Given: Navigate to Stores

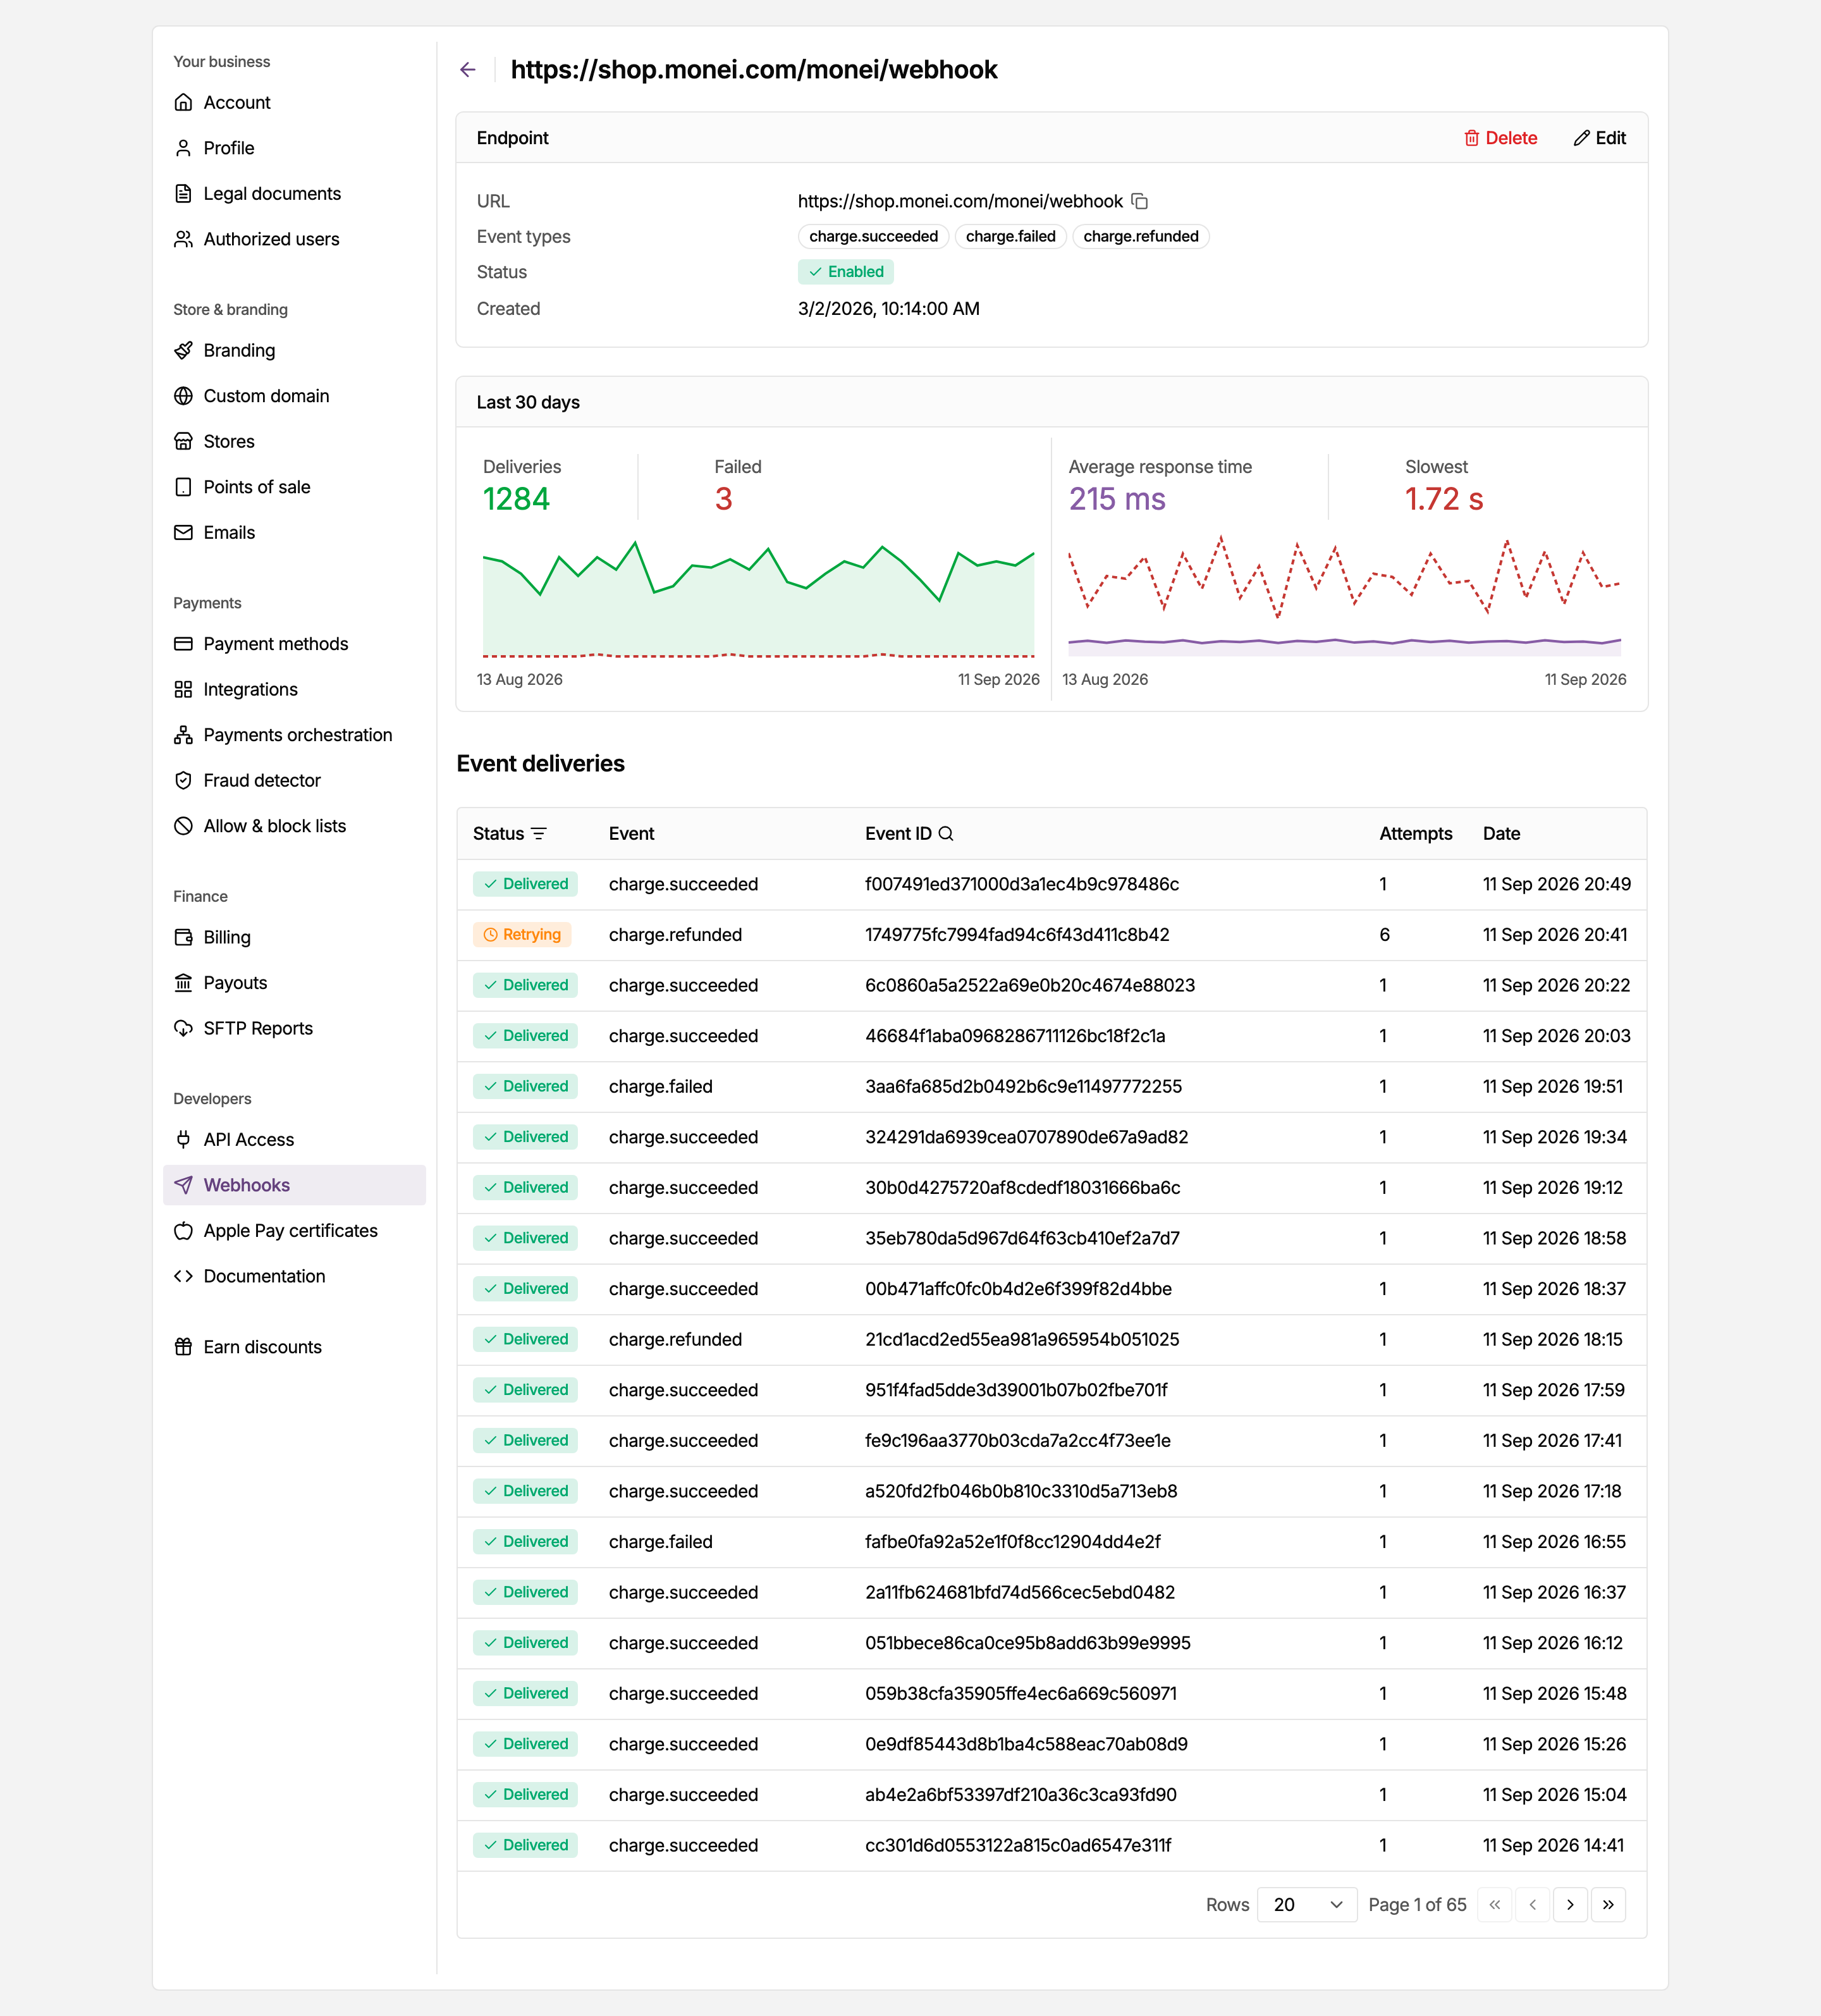Looking at the screenshot, I should click(295, 442).
